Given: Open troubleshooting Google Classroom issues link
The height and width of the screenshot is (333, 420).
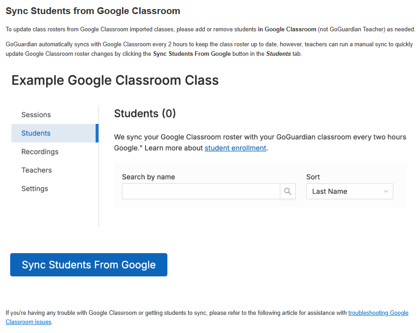Looking at the screenshot, I should click(378, 313).
